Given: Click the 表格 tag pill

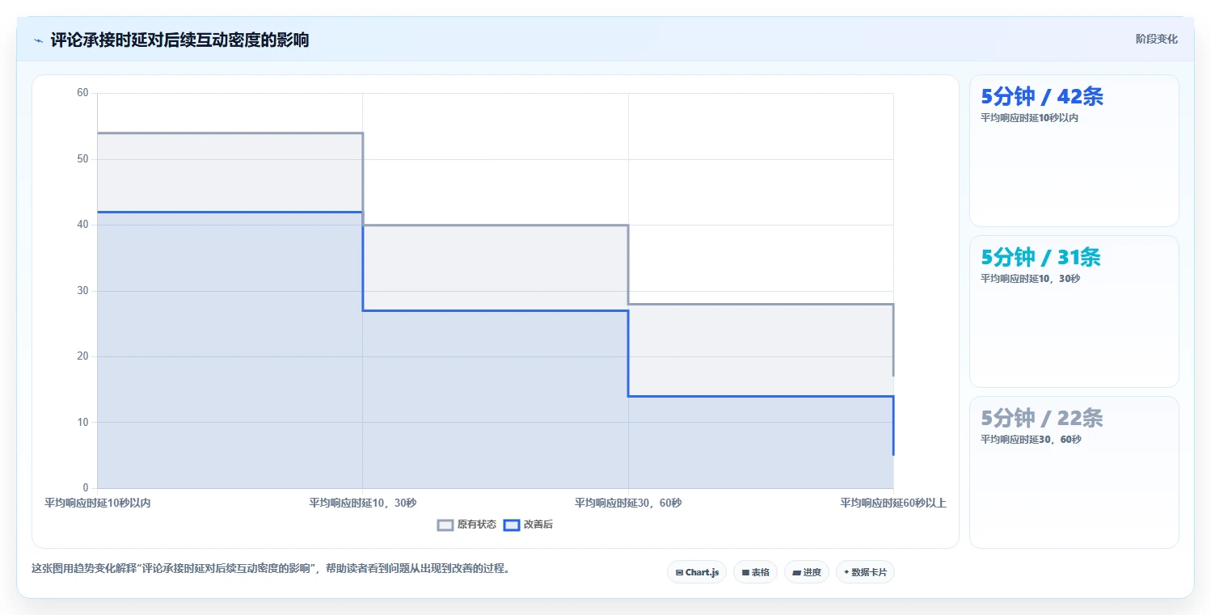Looking at the screenshot, I should tap(755, 572).
